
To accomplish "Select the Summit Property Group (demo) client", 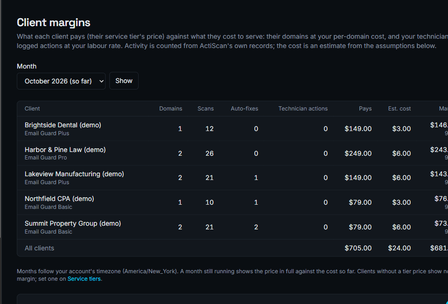I will (x=73, y=223).
